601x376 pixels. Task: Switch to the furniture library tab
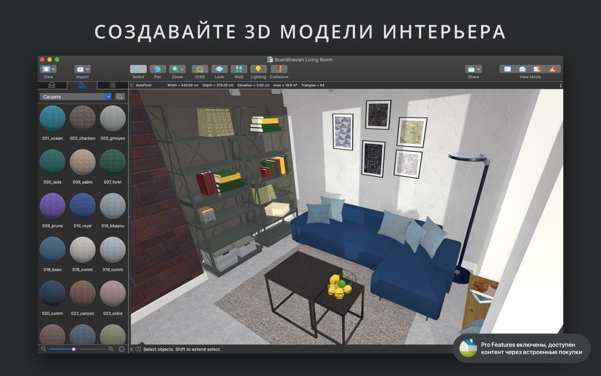(x=52, y=85)
